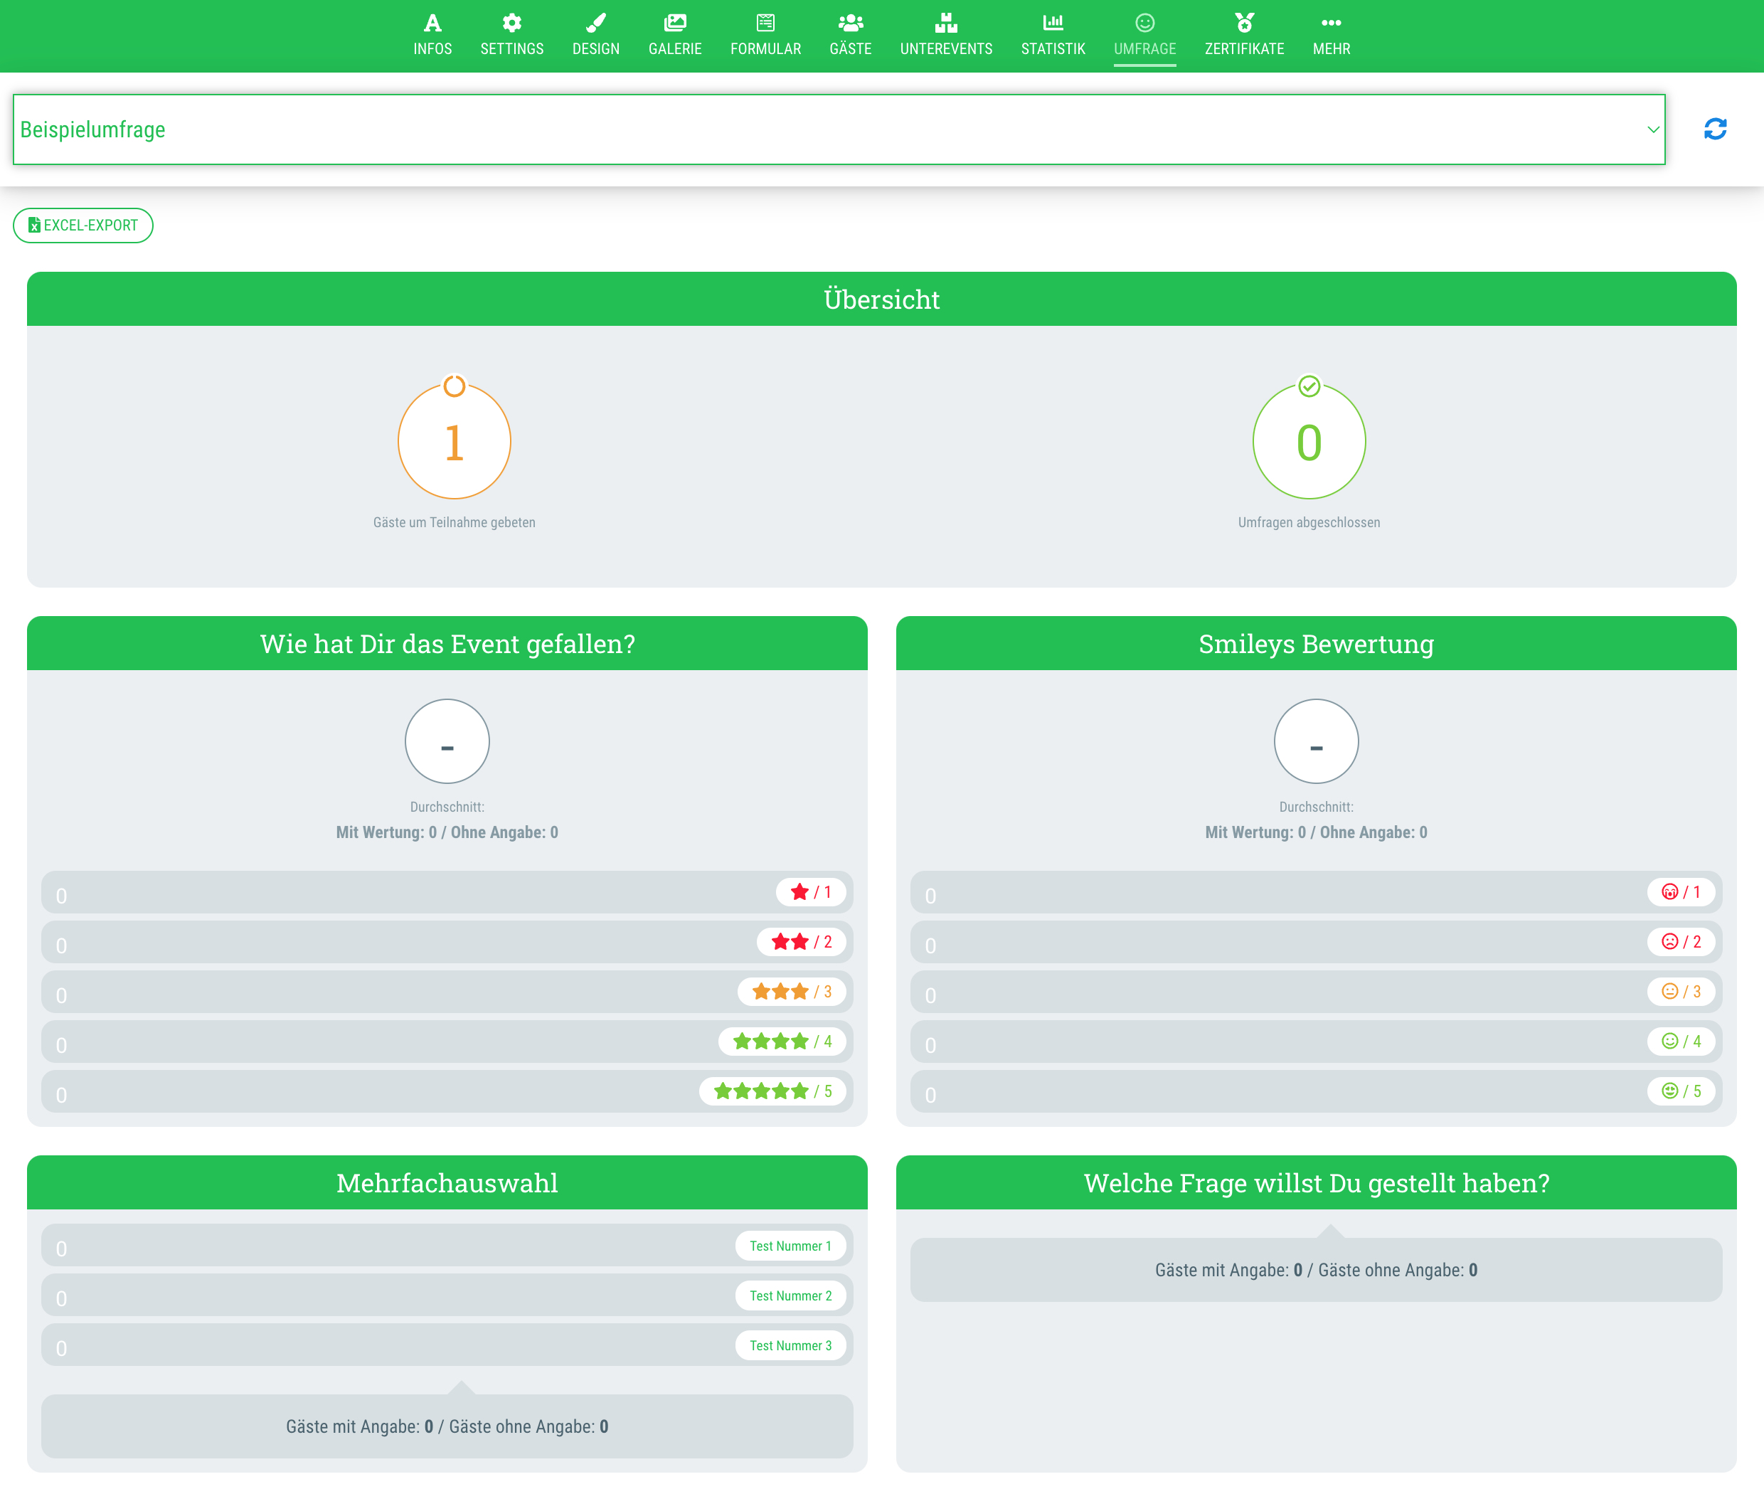
Task: Open the Beispielumfrage survey dropdown
Action: [839, 129]
